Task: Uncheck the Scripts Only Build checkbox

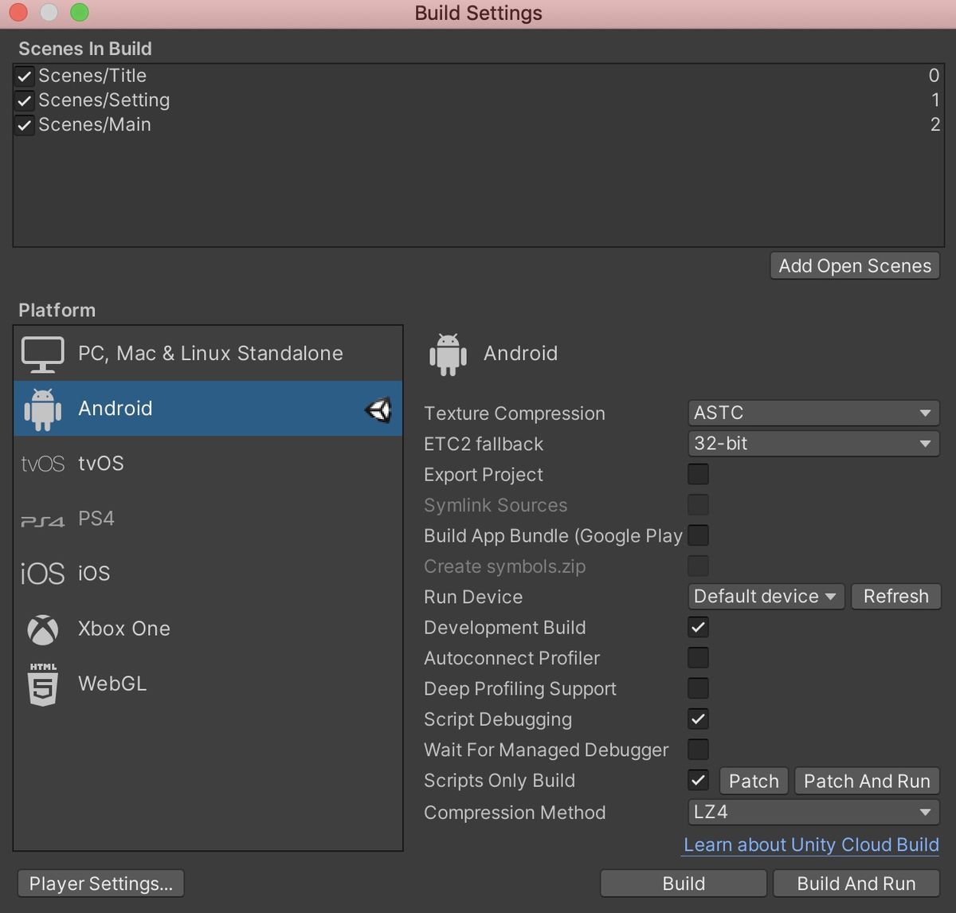Action: click(x=698, y=780)
